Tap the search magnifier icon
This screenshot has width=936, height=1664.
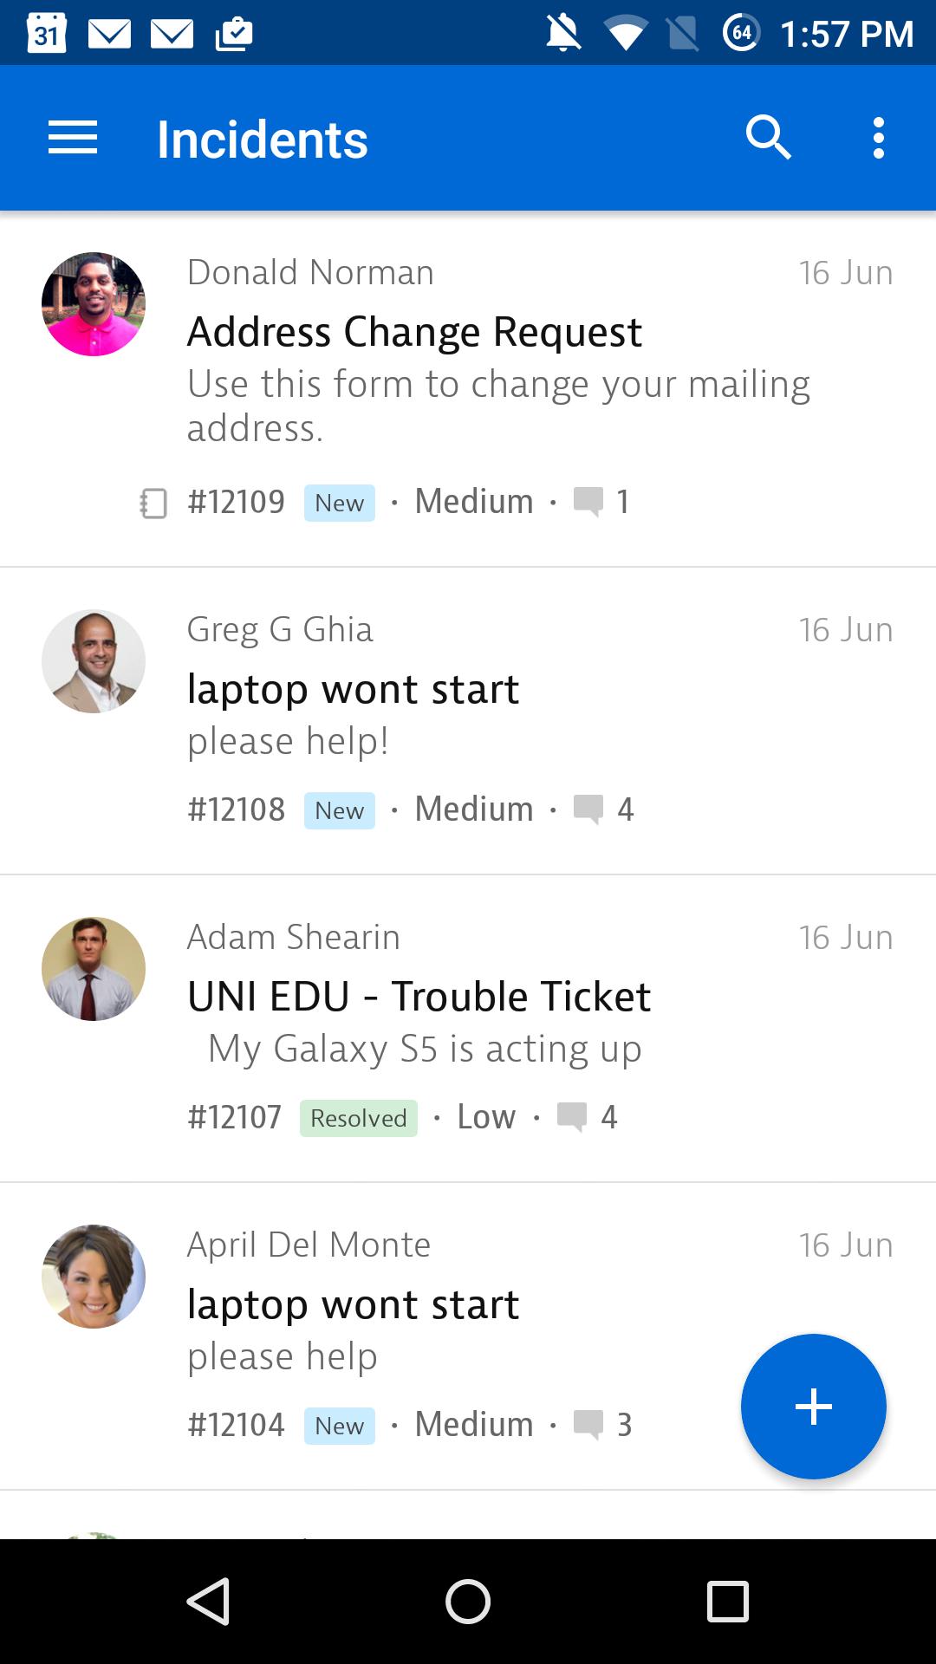[x=768, y=139]
